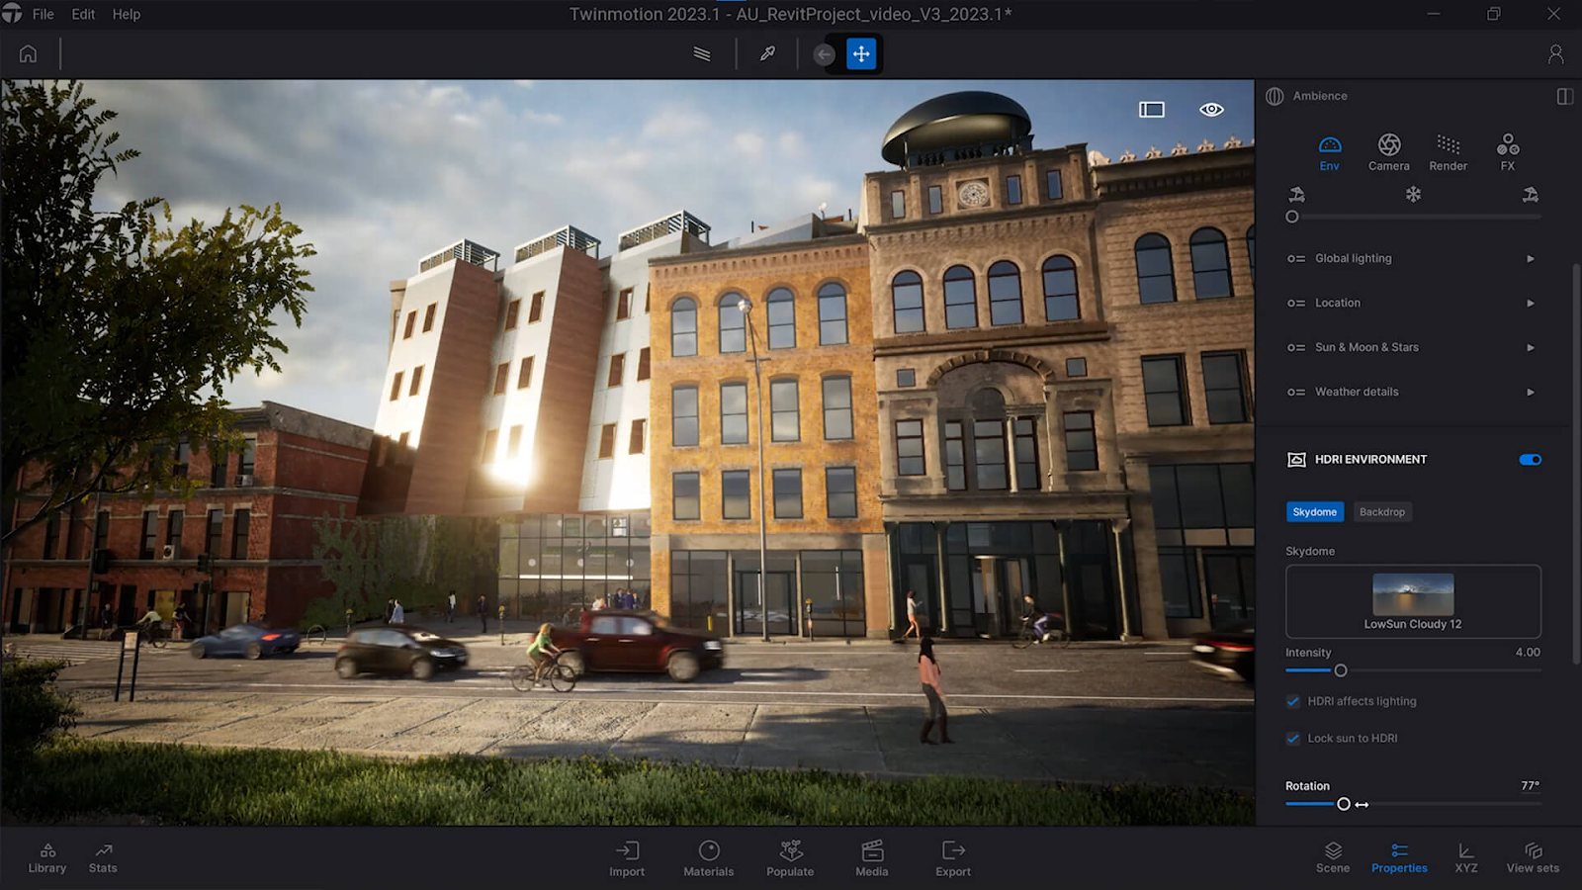1582x890 pixels.
Task: Open the user account icon
Action: point(1555,53)
